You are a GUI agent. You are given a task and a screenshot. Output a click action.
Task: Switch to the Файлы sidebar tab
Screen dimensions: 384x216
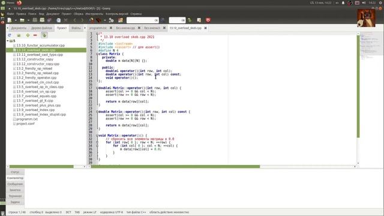(76, 28)
